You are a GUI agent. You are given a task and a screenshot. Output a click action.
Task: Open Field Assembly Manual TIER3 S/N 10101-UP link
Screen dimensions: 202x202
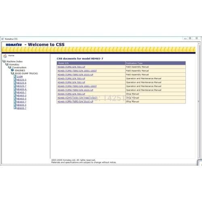76,75
